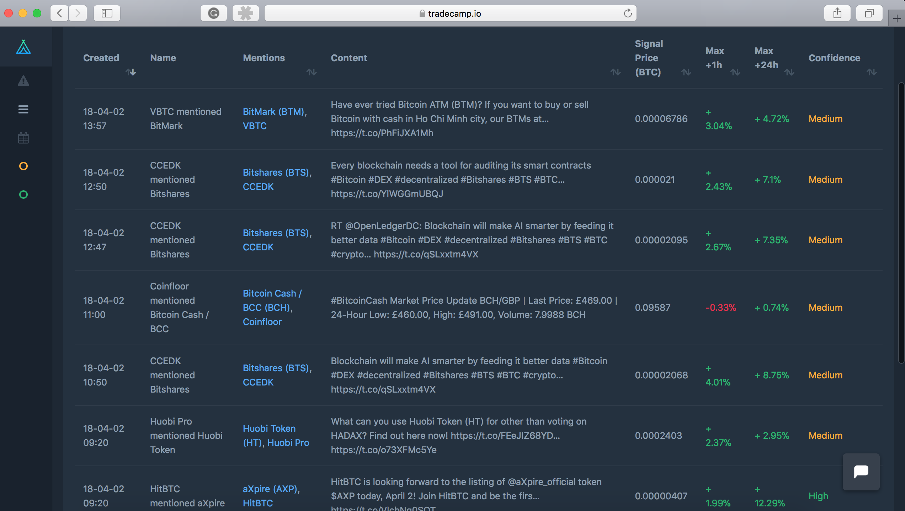Sort by Confidence column arrows
Screen dimensions: 905x511
(x=871, y=72)
